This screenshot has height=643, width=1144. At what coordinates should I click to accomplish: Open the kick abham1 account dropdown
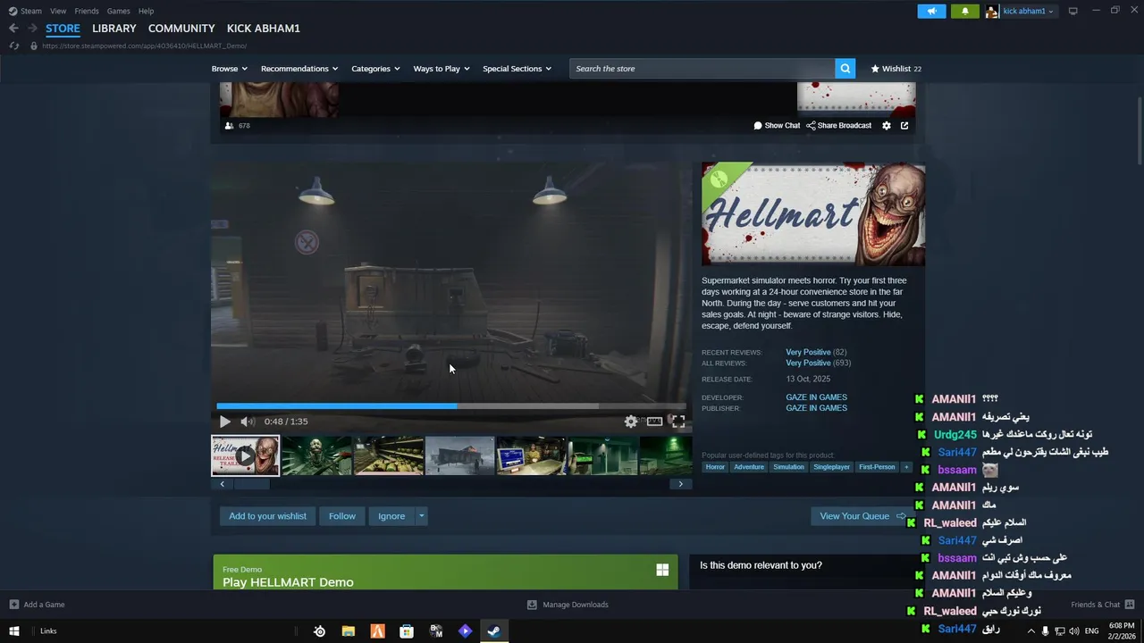coord(1028,11)
